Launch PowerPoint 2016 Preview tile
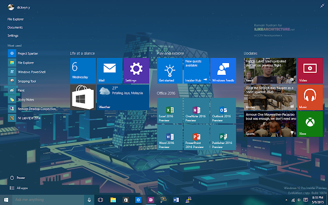328x205 pixels. pyautogui.click(x=196, y=137)
